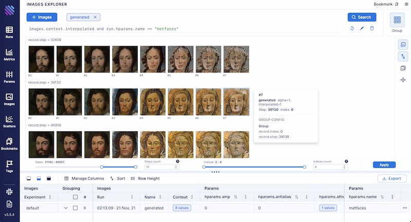Viewport: 411px width, 222px height.
Task: Click the pencil edit query icon
Action: [362, 28]
